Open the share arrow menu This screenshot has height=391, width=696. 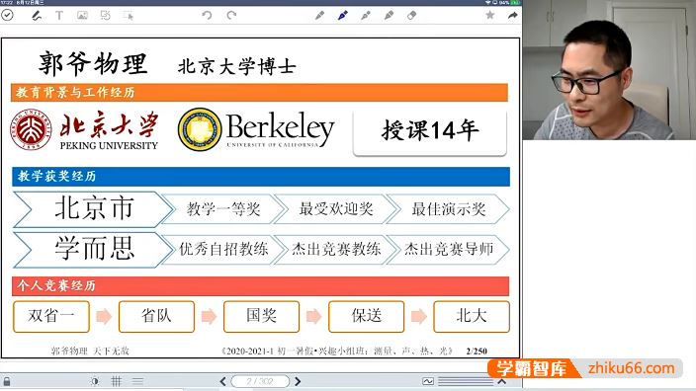tap(513, 15)
